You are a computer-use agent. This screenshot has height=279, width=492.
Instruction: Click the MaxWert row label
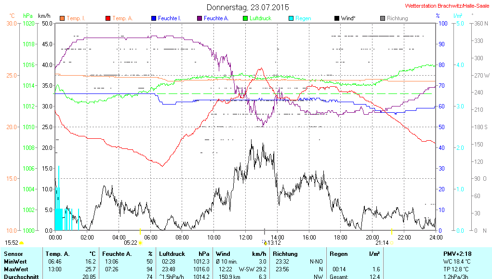[16, 269]
